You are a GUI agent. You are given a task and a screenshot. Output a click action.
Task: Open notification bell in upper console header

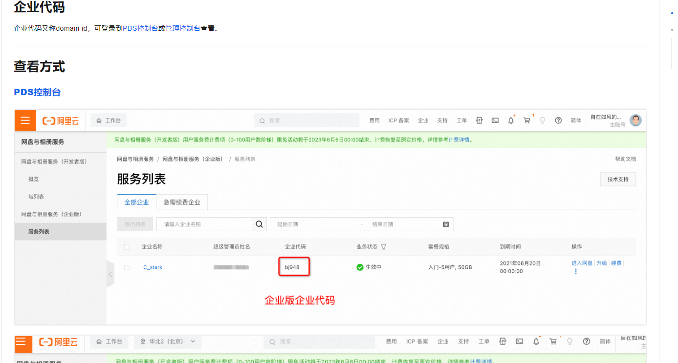(x=511, y=121)
